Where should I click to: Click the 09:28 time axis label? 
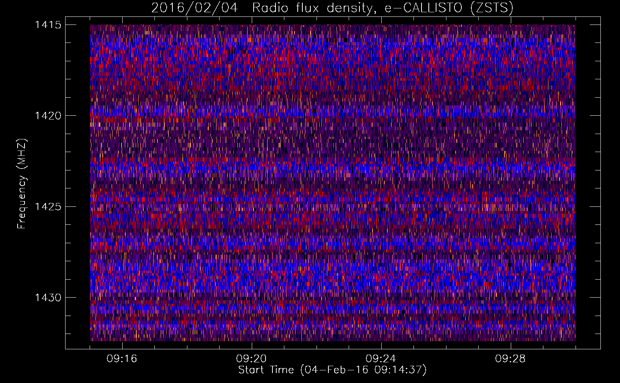(510, 359)
